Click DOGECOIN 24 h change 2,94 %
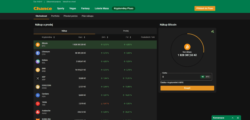 point(105,87)
